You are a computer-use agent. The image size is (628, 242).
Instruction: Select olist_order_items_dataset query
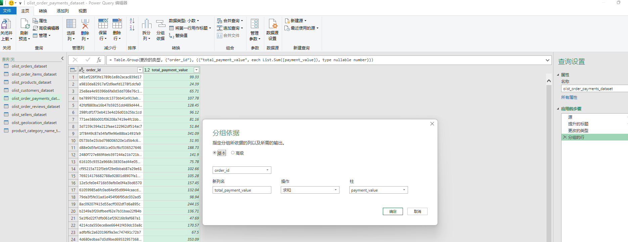(34, 74)
